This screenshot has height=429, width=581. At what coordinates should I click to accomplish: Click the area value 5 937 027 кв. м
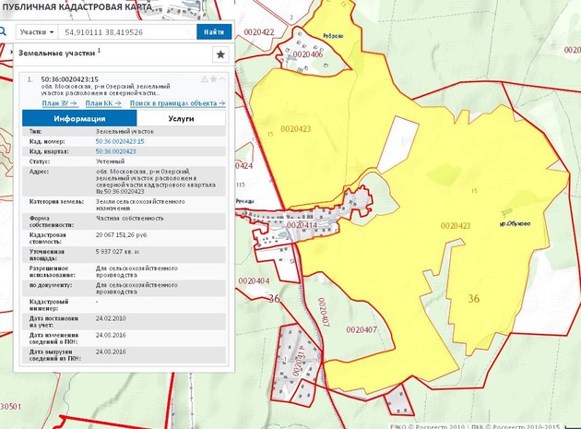click(117, 252)
